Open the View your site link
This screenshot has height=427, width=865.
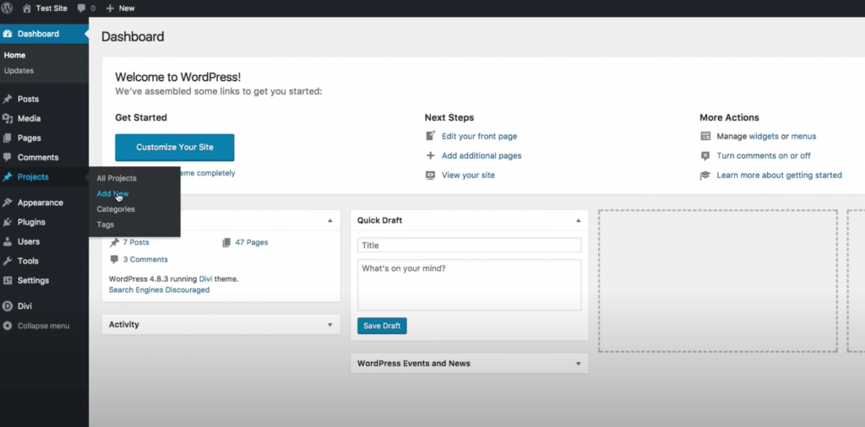468,176
